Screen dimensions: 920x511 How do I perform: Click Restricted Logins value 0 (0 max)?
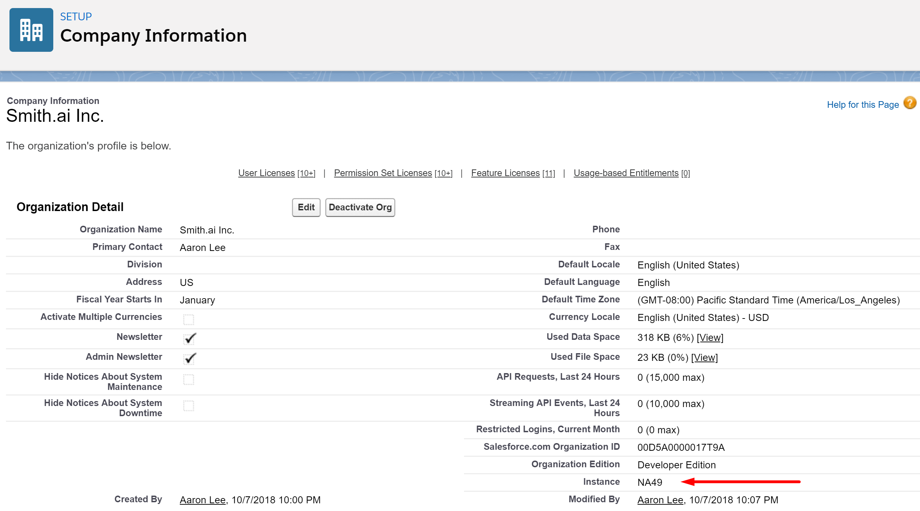click(x=658, y=430)
